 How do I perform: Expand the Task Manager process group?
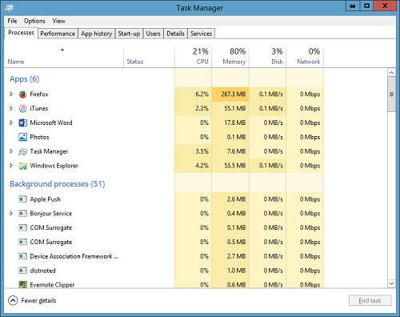[x=11, y=151]
